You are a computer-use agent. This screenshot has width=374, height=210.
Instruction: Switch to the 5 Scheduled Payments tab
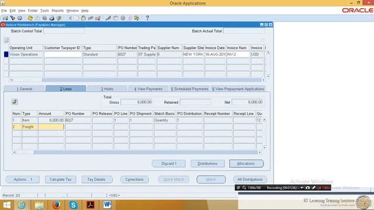pyautogui.click(x=189, y=89)
